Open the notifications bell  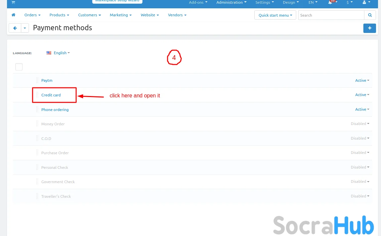(x=330, y=2)
